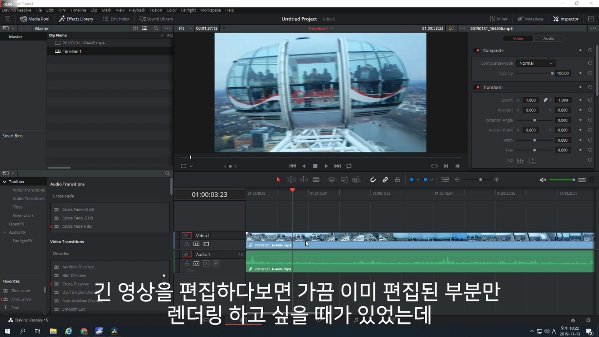Mute Audio 1 track with M button
The height and width of the screenshot is (337, 599).
216,263
